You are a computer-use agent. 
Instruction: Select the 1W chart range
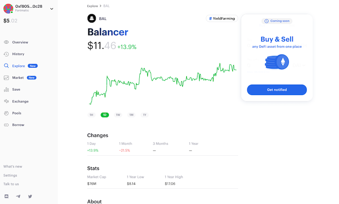click(x=118, y=115)
